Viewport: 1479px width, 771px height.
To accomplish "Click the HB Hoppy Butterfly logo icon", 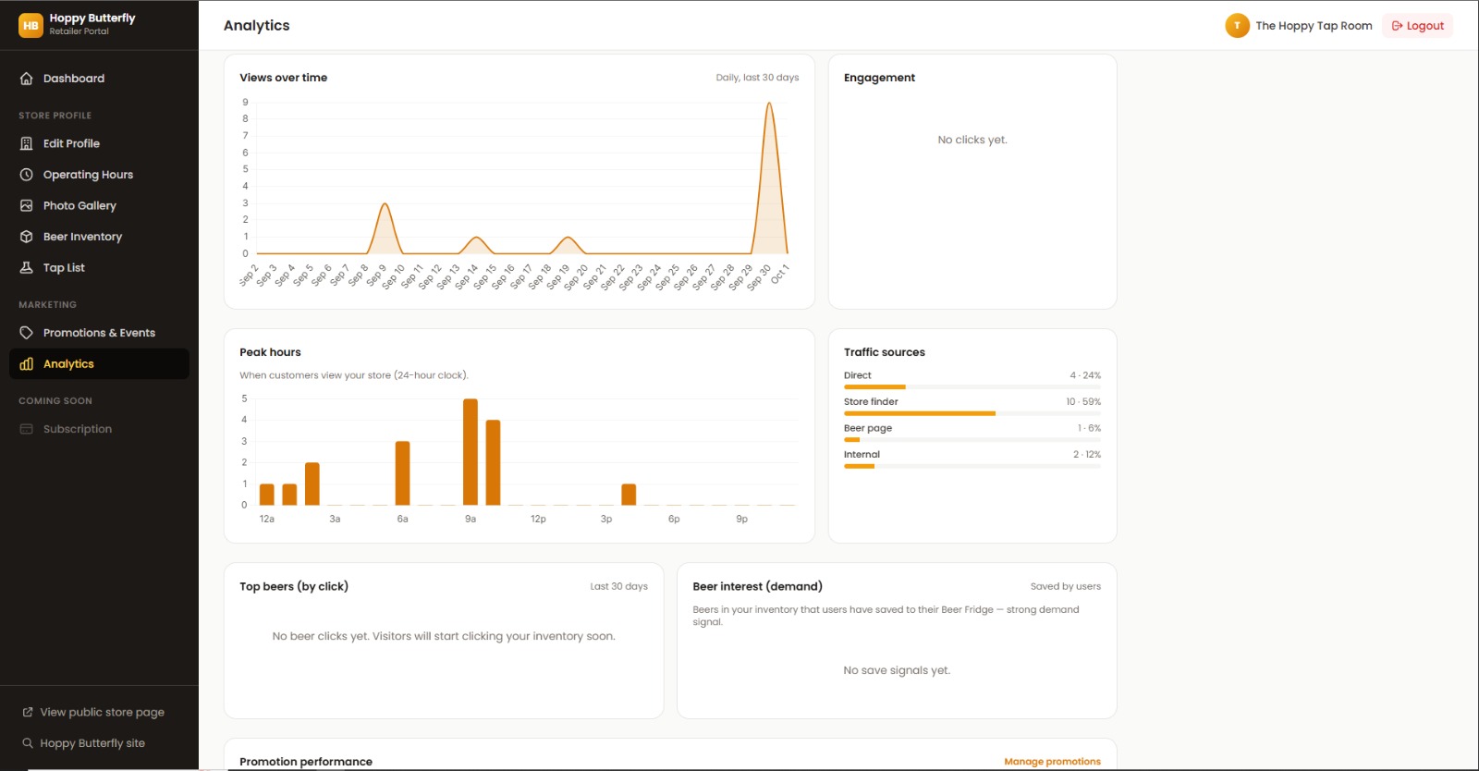I will pos(31,25).
